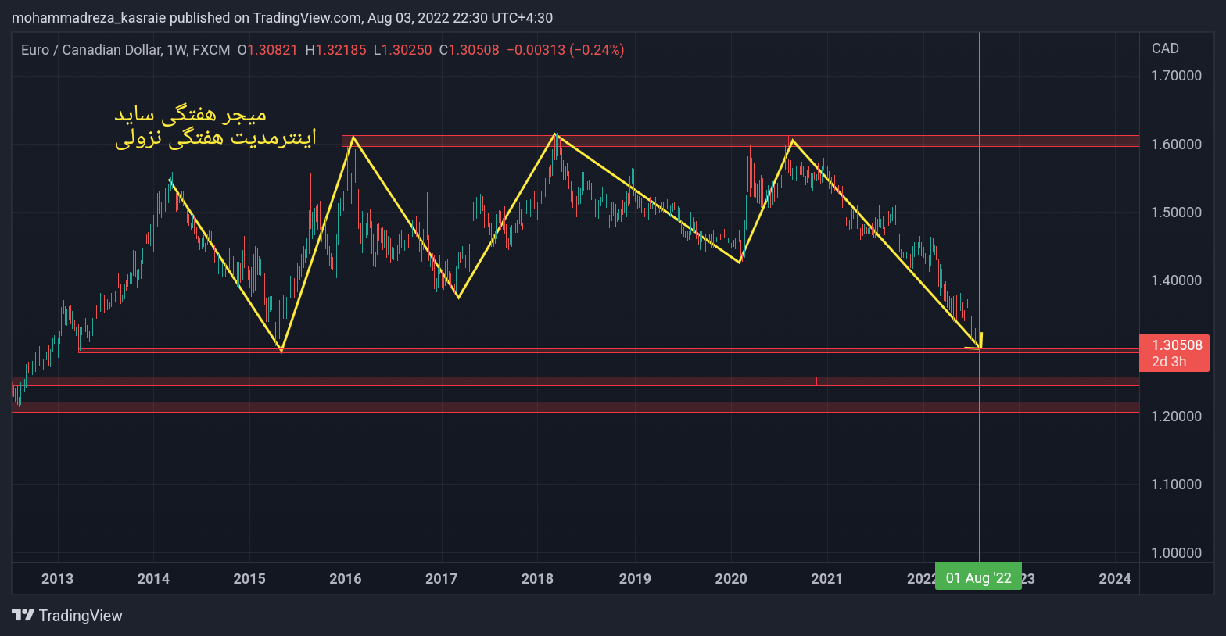Click the yellow Persian annotation text
Screen dimensions: 1226x636
(215, 127)
